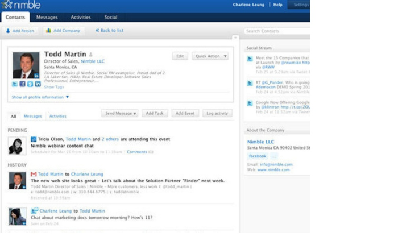Collapse the sidebar panel toggle
The width and height of the screenshot is (398, 249).
(x=235, y=38)
